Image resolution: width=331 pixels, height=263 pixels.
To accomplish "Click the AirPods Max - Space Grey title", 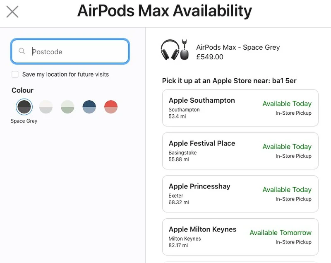I will 238,47.
